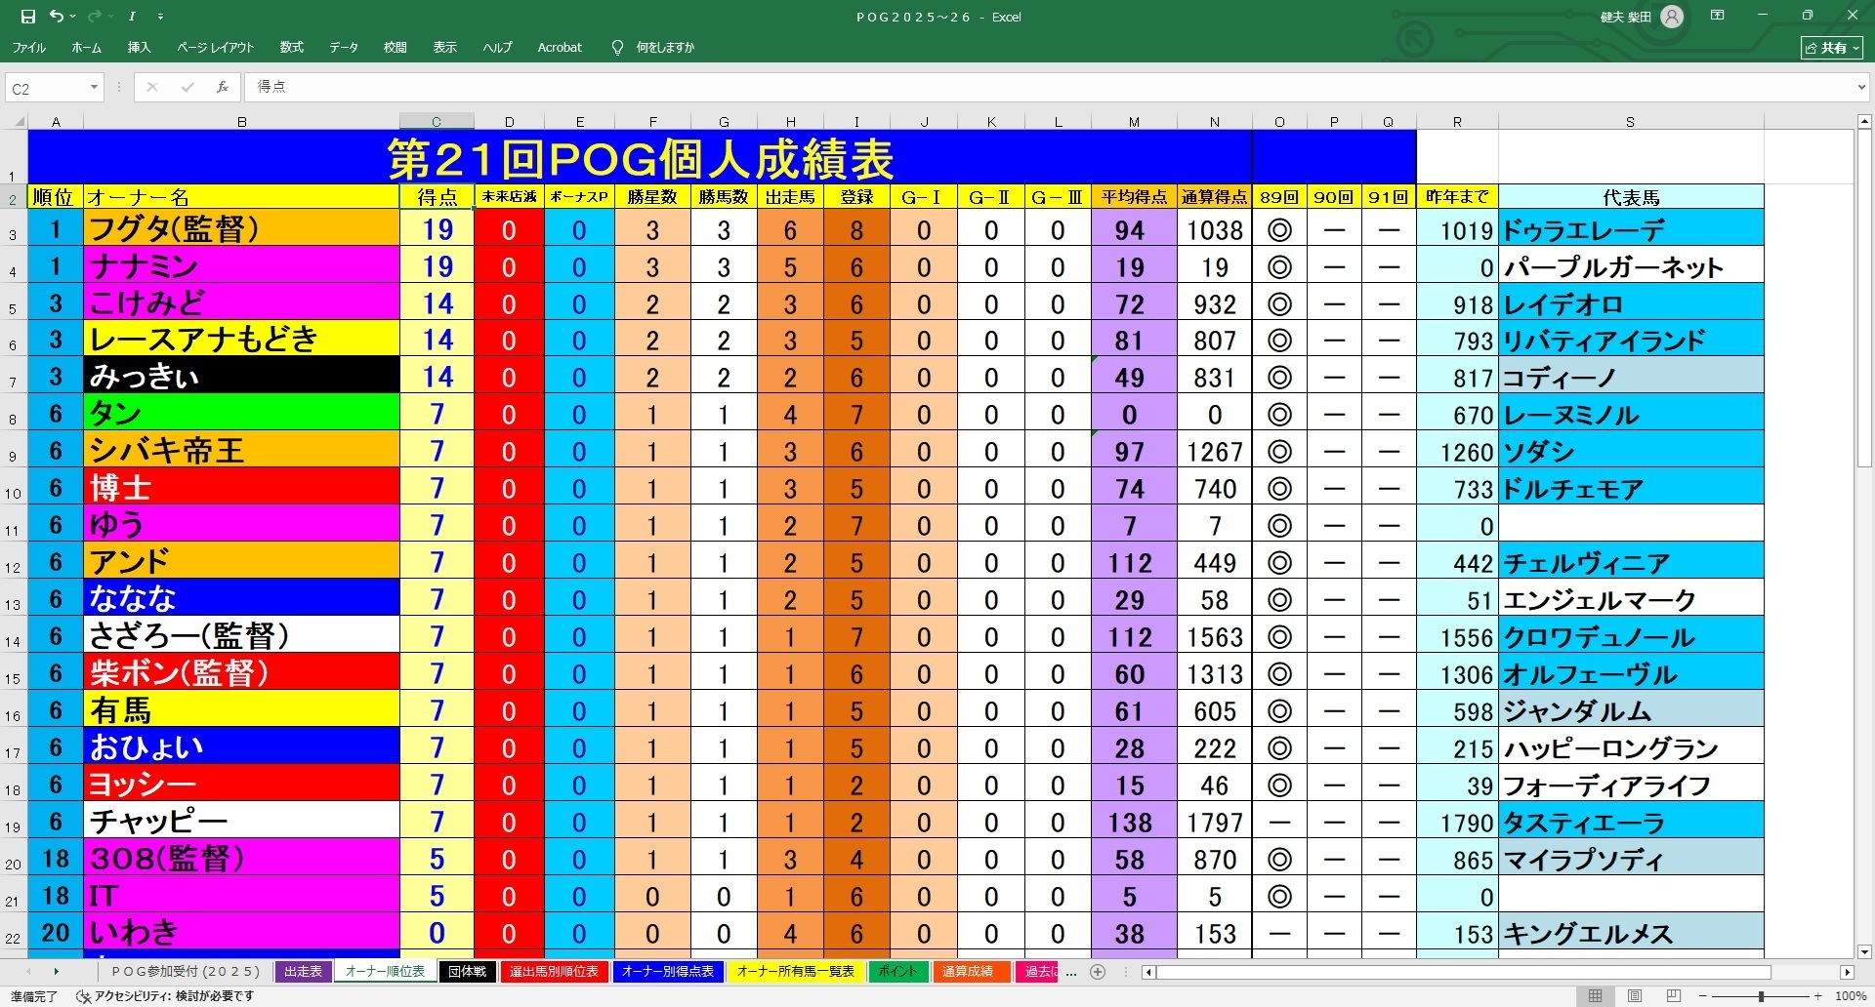Click the Save icon in quick access toolbar
This screenshot has height=1007, width=1875.
(x=27, y=17)
